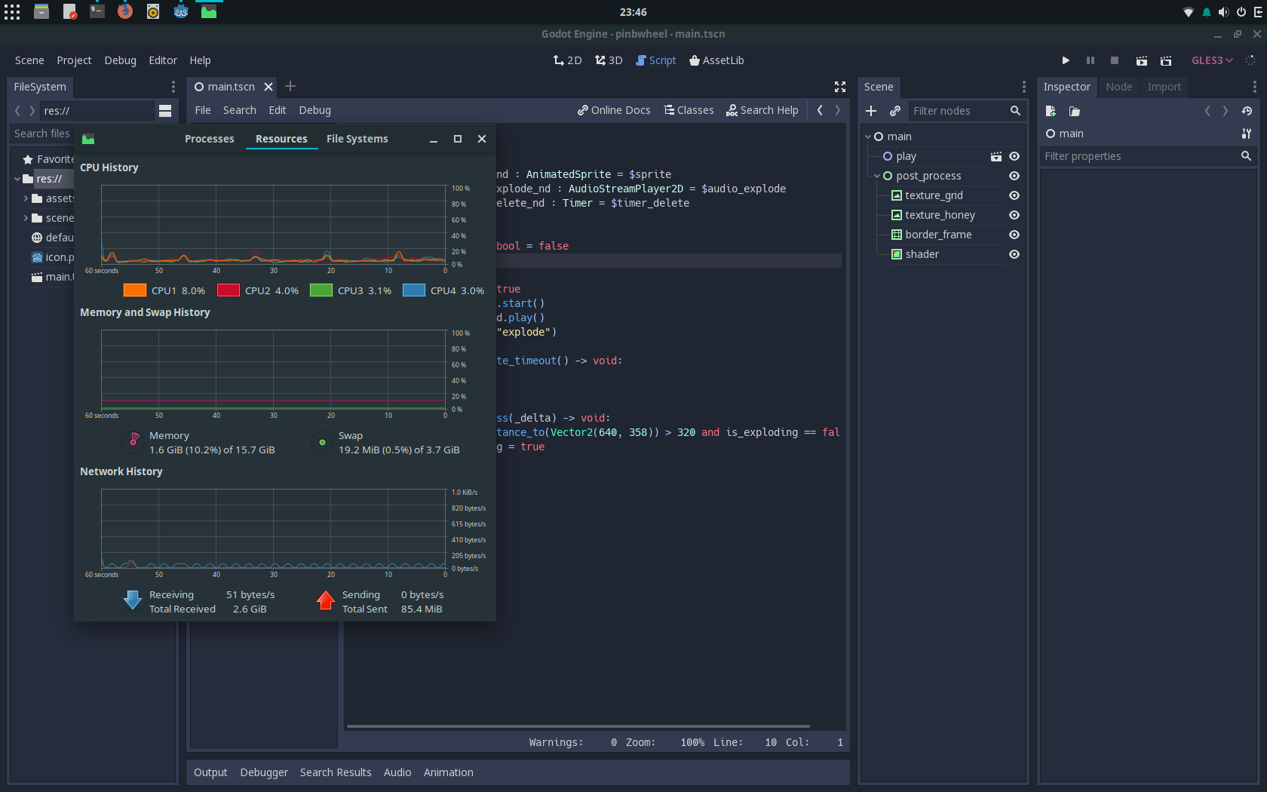The width and height of the screenshot is (1267, 792).
Task: Switch to the File Systems tab
Action: (357, 139)
